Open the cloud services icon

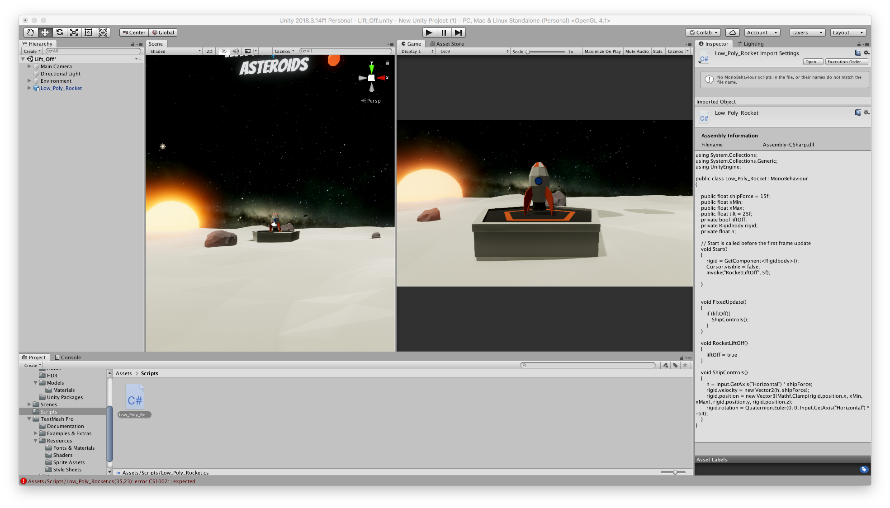[732, 33]
